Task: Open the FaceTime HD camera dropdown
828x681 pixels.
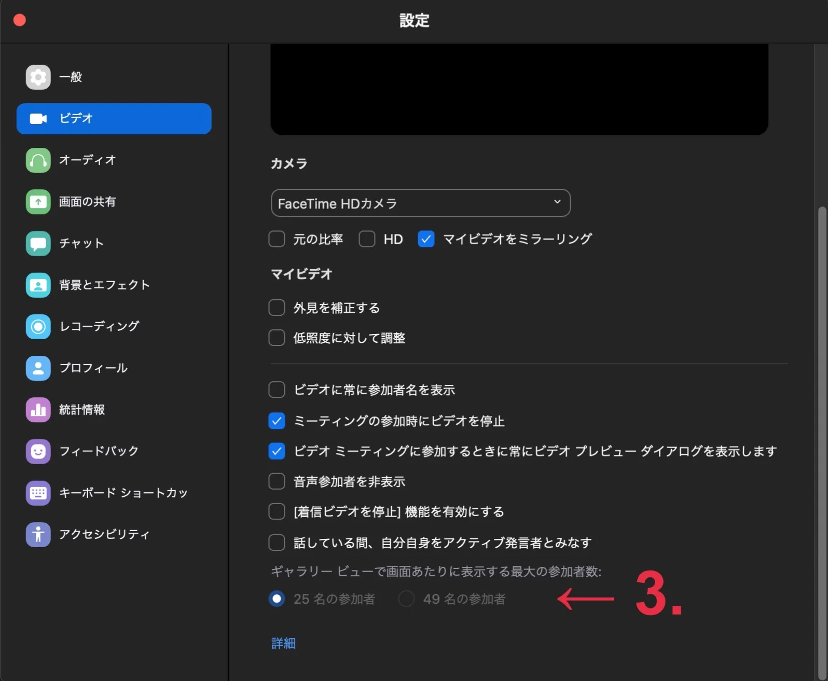Action: click(420, 203)
